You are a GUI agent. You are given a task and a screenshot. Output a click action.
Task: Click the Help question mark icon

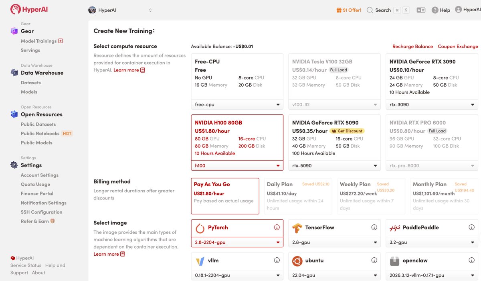[435, 10]
